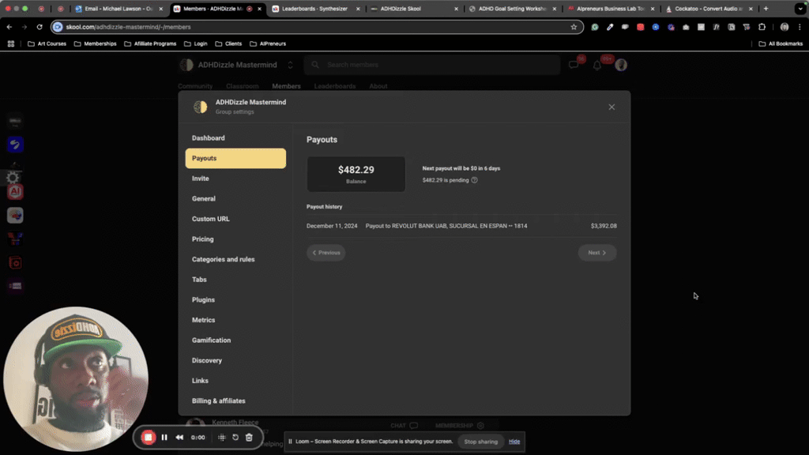The image size is (809, 455).
Task: Bookmark this page with the star icon
Action: pyautogui.click(x=574, y=27)
